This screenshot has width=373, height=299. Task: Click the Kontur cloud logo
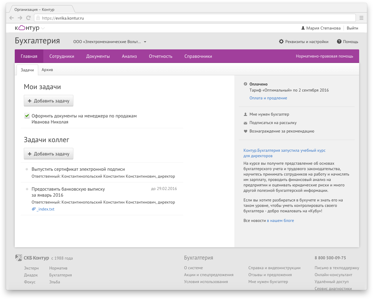click(22, 28)
